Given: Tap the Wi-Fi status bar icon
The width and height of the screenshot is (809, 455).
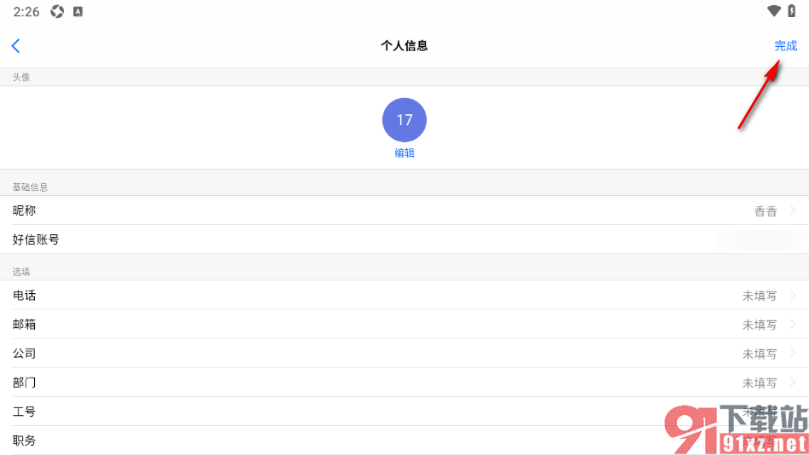Looking at the screenshot, I should [x=774, y=11].
